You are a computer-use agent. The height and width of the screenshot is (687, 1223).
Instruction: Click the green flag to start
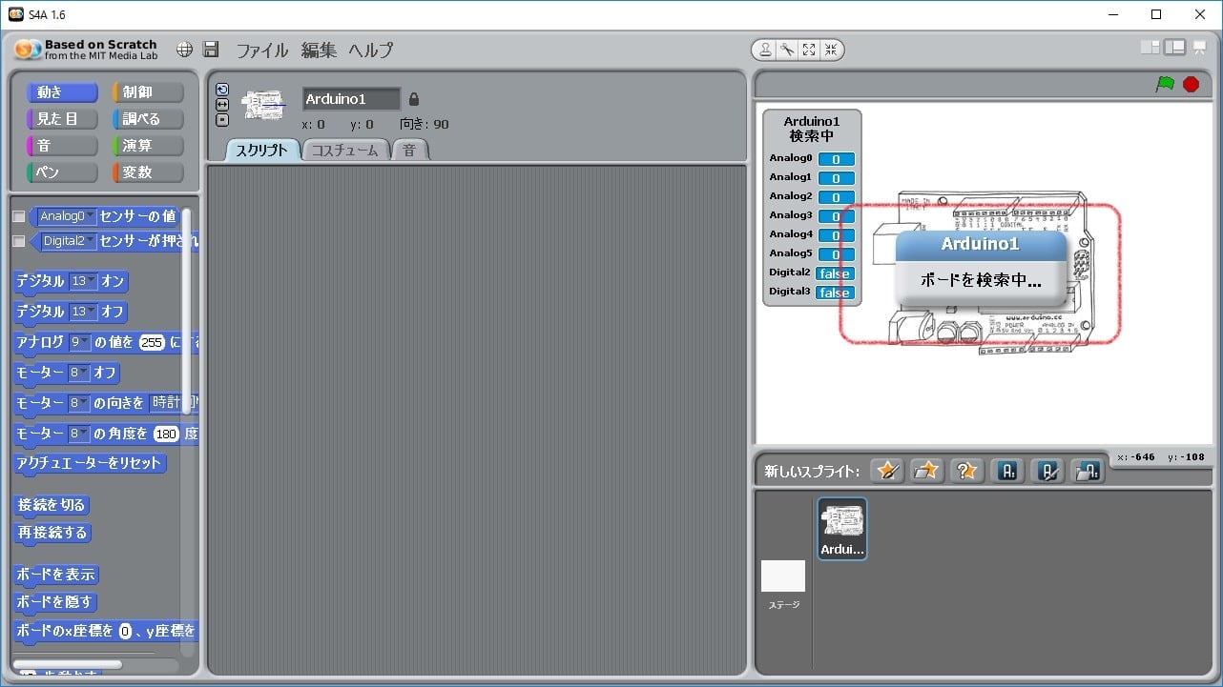click(1165, 84)
